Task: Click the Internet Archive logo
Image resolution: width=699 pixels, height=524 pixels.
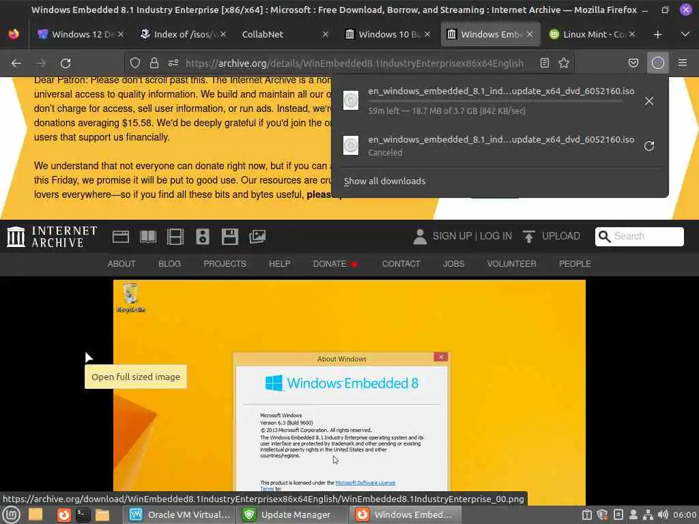Action: [52, 237]
